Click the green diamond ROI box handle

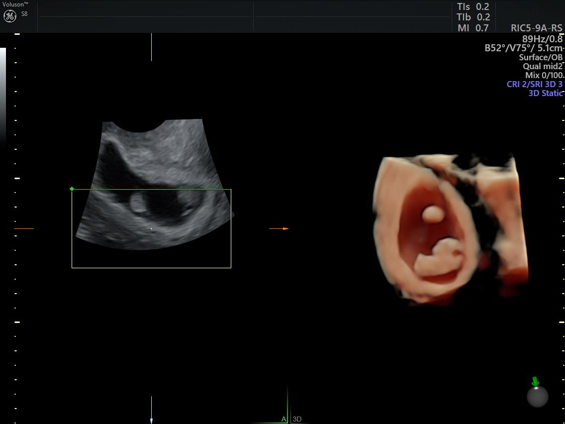[72, 189]
